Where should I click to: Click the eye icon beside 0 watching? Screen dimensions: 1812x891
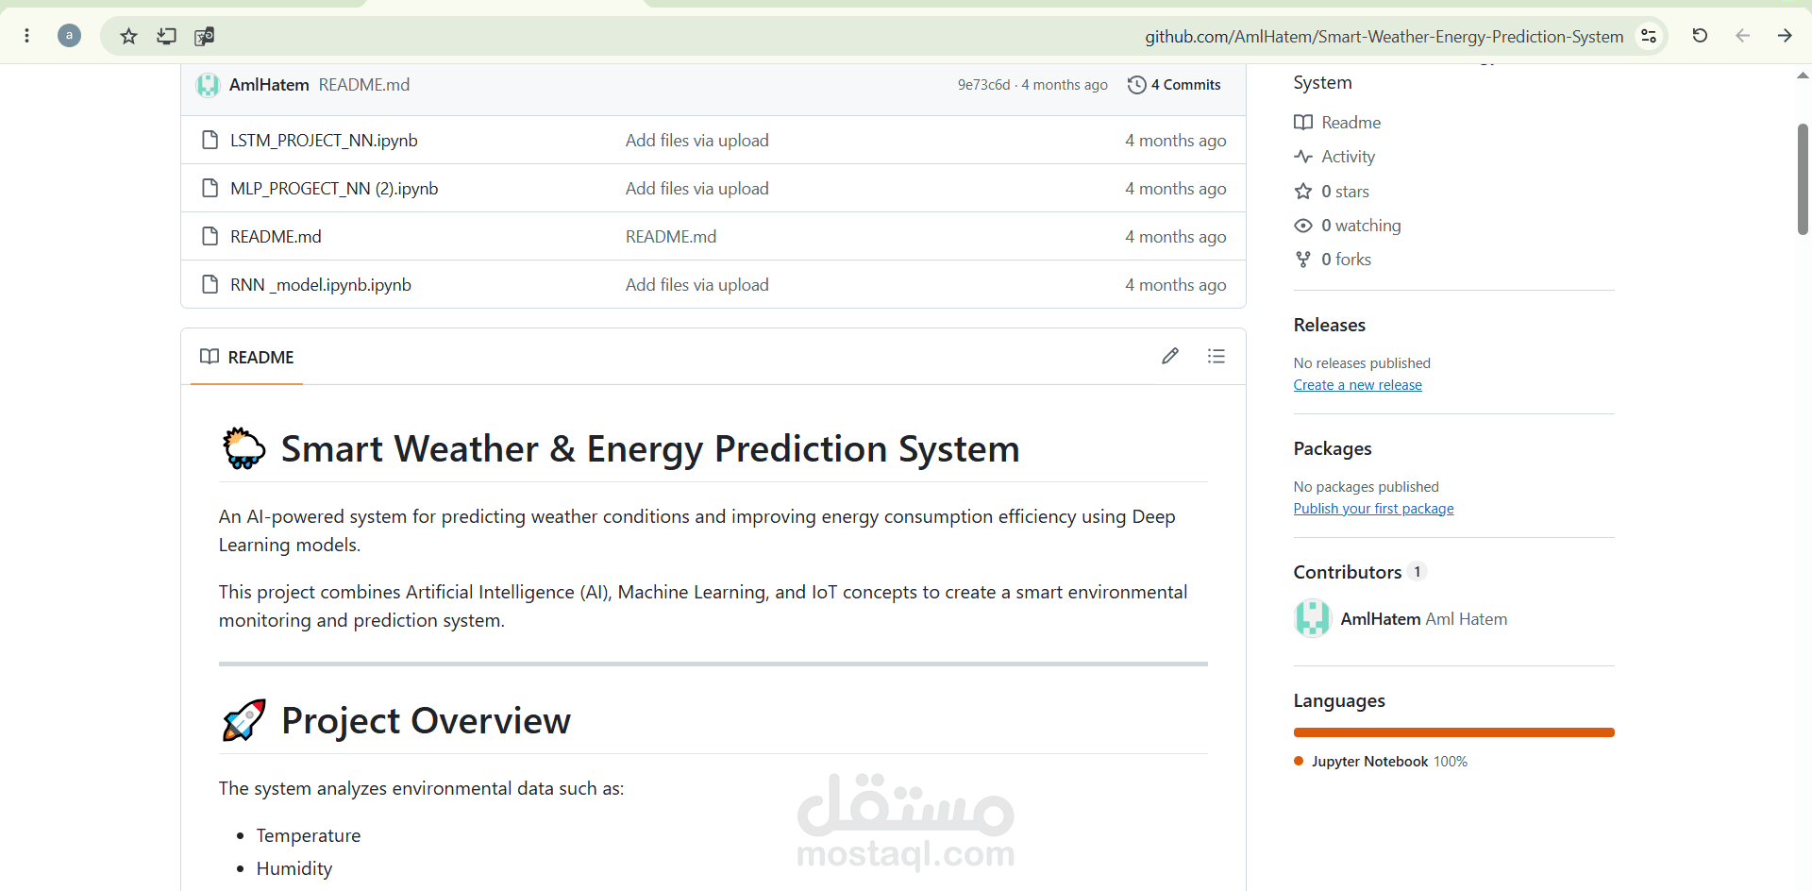click(1303, 226)
